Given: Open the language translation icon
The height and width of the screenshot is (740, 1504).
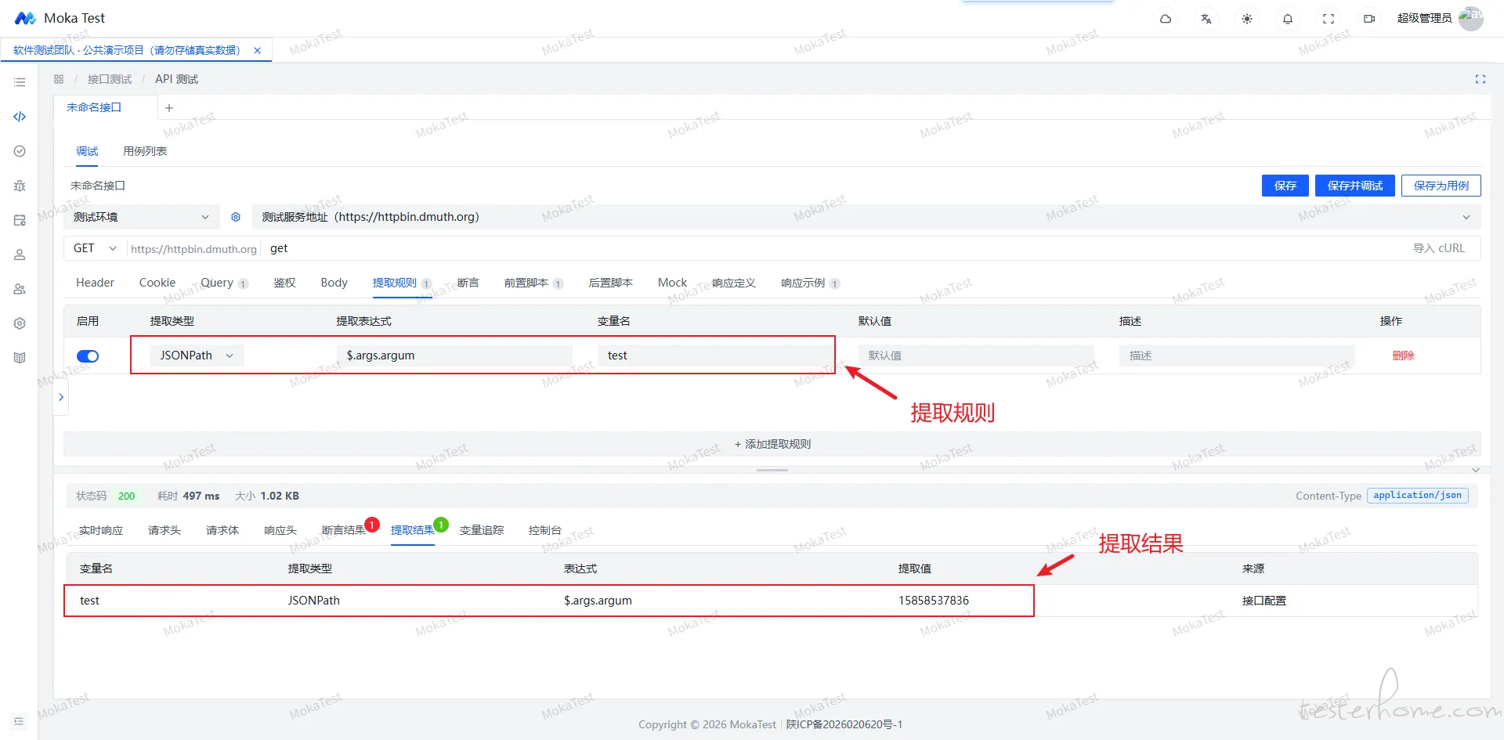Looking at the screenshot, I should pyautogui.click(x=1206, y=19).
